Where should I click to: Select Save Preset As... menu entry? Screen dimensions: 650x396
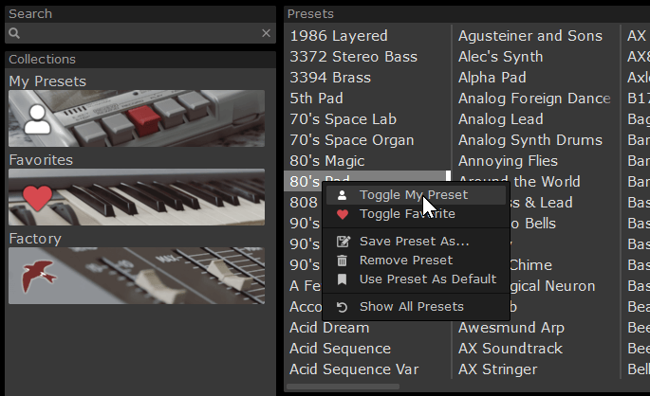(416, 242)
